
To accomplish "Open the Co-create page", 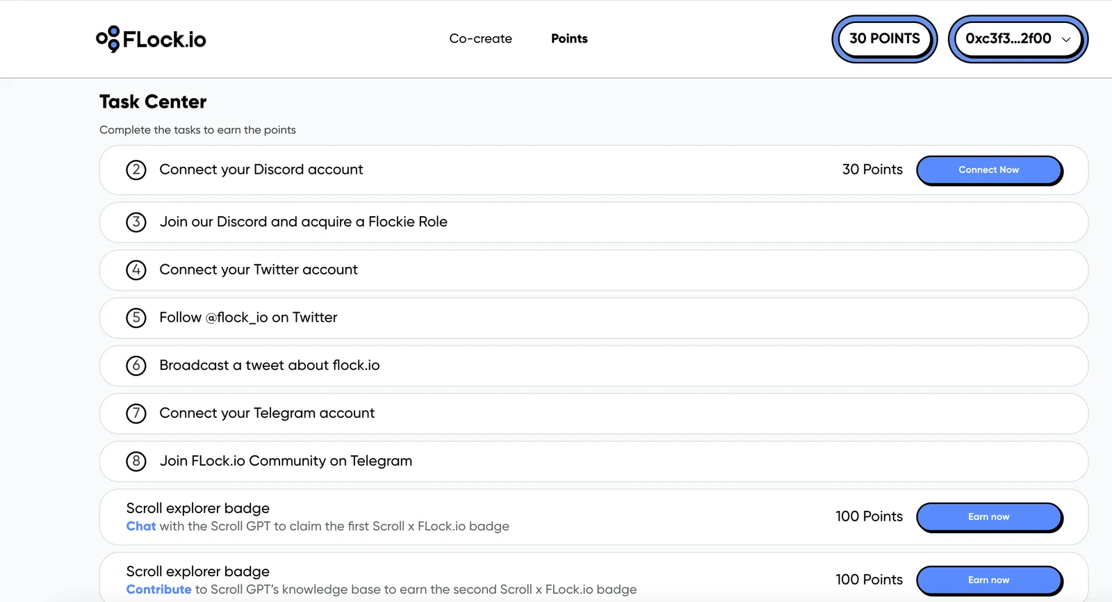I will (x=480, y=39).
